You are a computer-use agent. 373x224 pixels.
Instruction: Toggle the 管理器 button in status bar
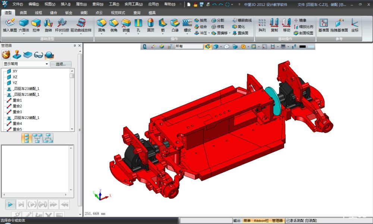click(277, 221)
